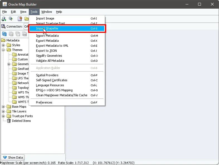Open Preferences from Tools menu

(x=67, y=102)
